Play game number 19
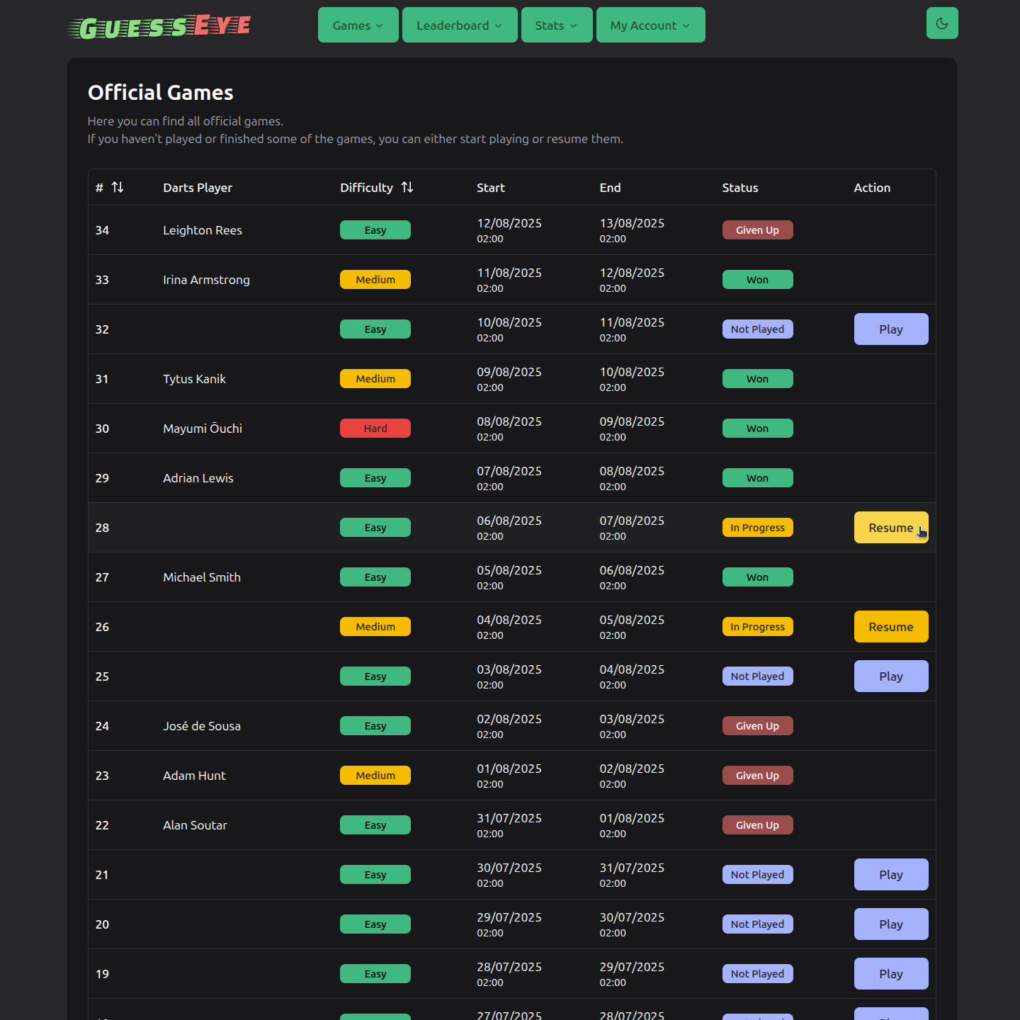 tap(891, 973)
